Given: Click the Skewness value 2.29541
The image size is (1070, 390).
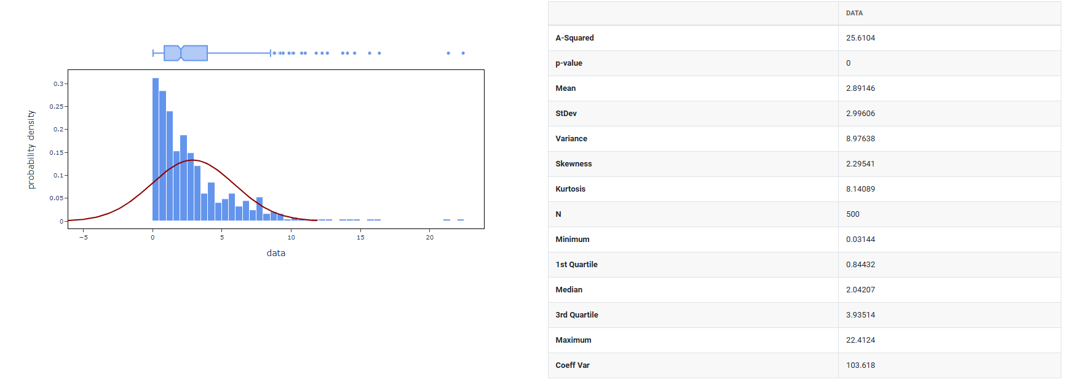Looking at the screenshot, I should (860, 164).
